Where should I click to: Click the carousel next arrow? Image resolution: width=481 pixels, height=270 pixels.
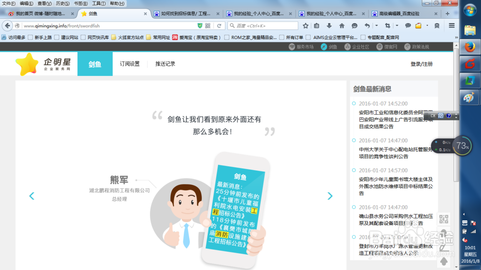[x=330, y=196]
